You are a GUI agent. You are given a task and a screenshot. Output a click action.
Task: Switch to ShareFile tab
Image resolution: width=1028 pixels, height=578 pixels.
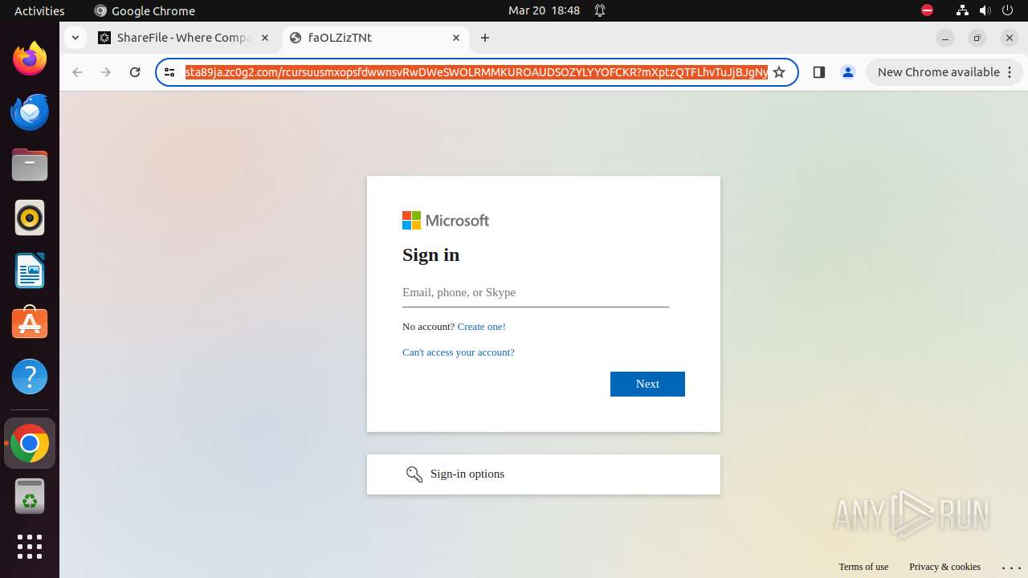point(186,38)
